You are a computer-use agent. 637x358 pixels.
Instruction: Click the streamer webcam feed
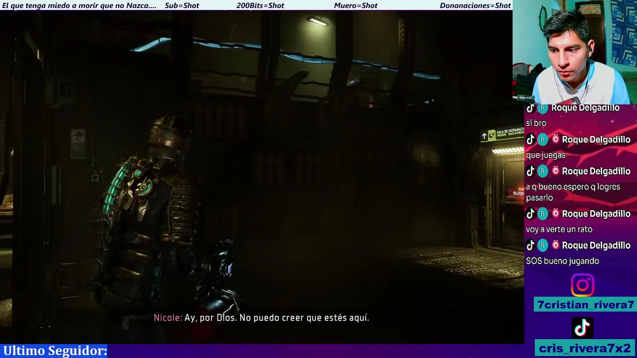tap(575, 52)
